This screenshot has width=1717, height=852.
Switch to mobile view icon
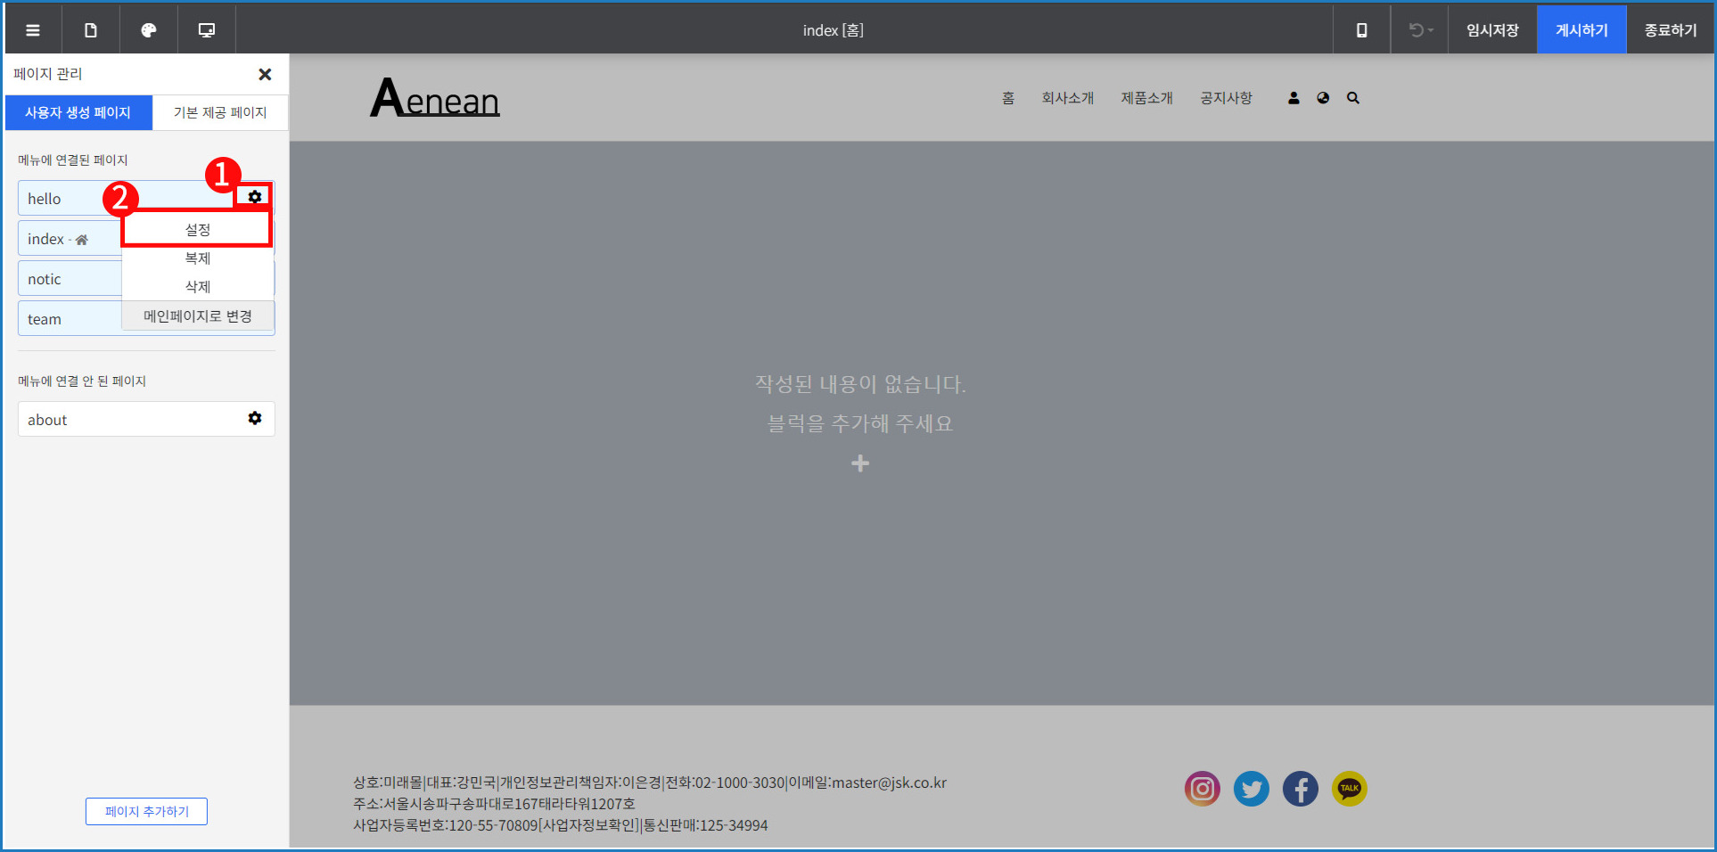pyautogui.click(x=1361, y=30)
